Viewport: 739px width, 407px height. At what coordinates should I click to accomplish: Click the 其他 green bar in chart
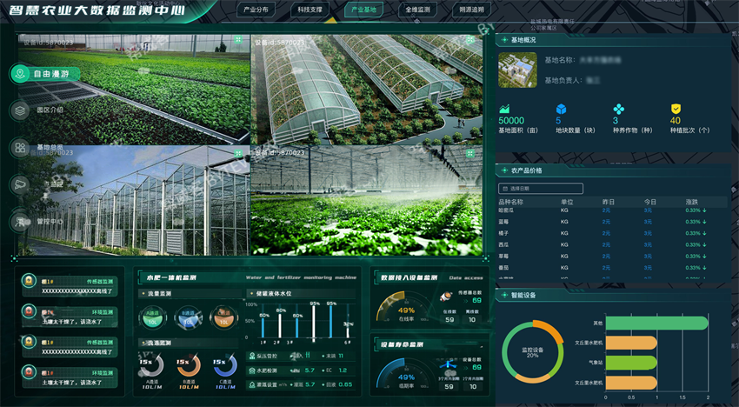point(656,323)
